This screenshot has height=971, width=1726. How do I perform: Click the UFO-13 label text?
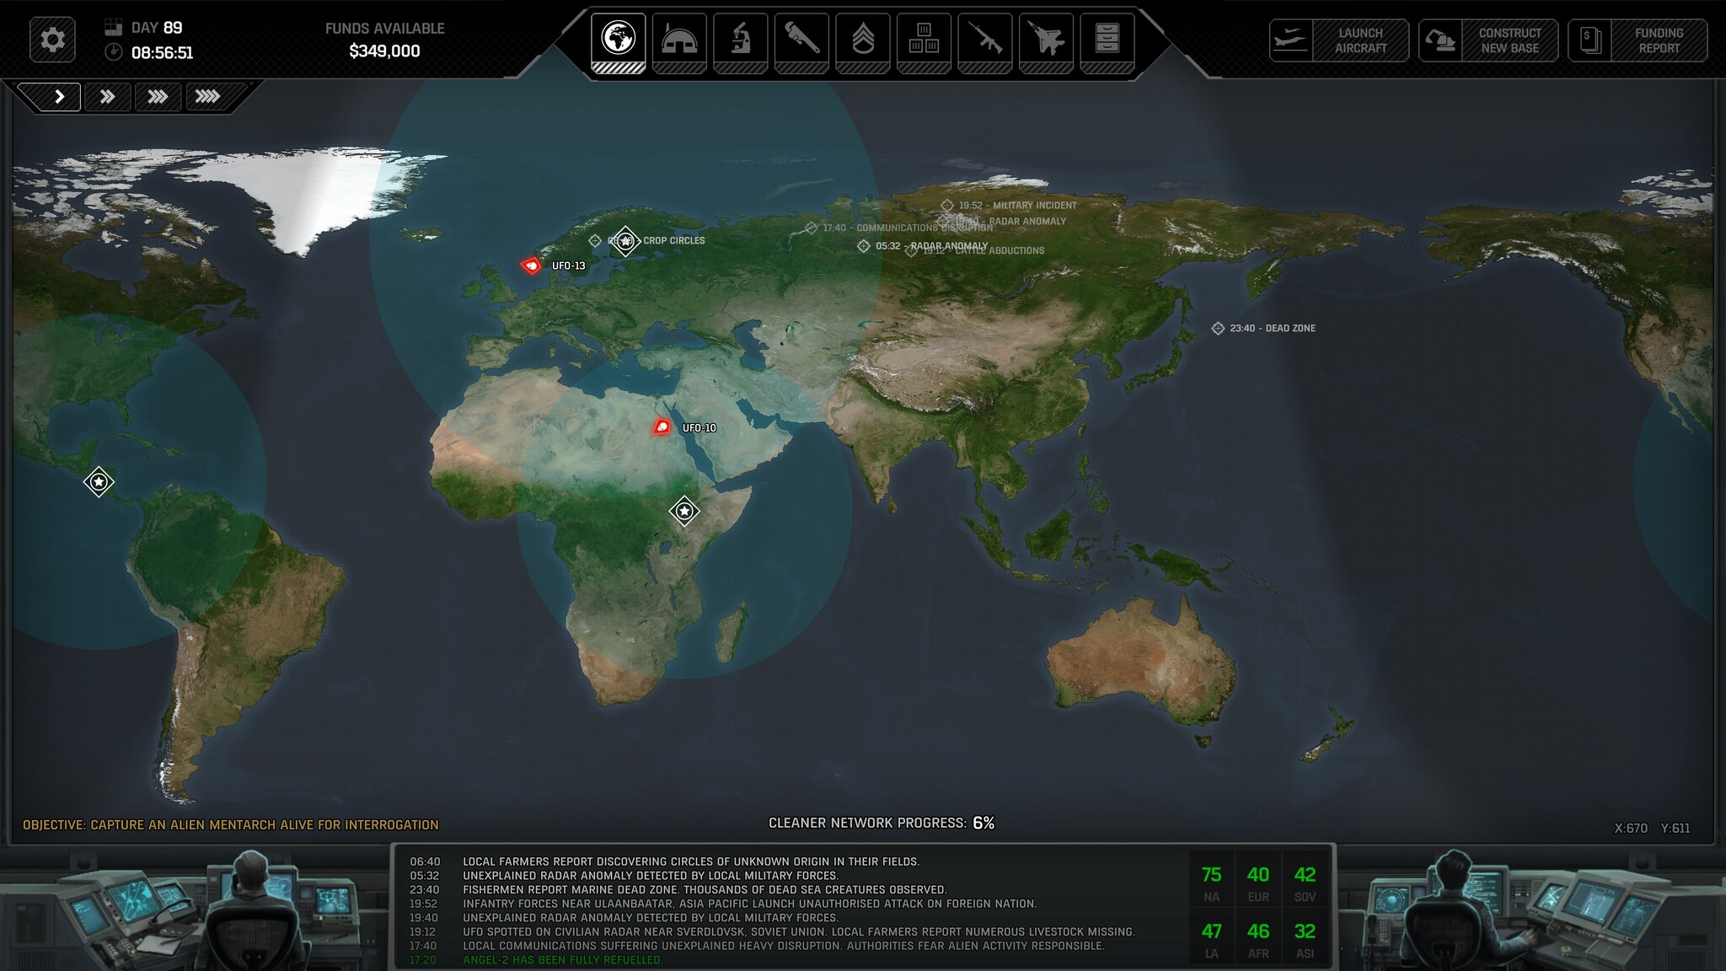click(x=569, y=266)
